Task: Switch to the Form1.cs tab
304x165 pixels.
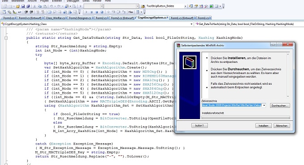Action: [x=204, y=18]
